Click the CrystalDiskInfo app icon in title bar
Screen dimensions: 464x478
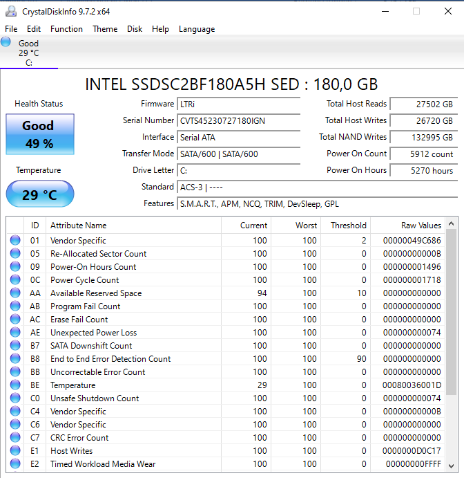click(11, 12)
